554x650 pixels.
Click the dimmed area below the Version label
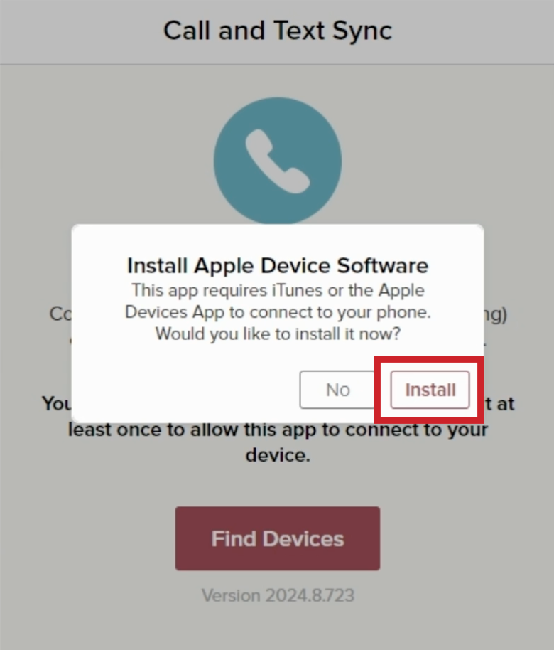pyautogui.click(x=278, y=628)
